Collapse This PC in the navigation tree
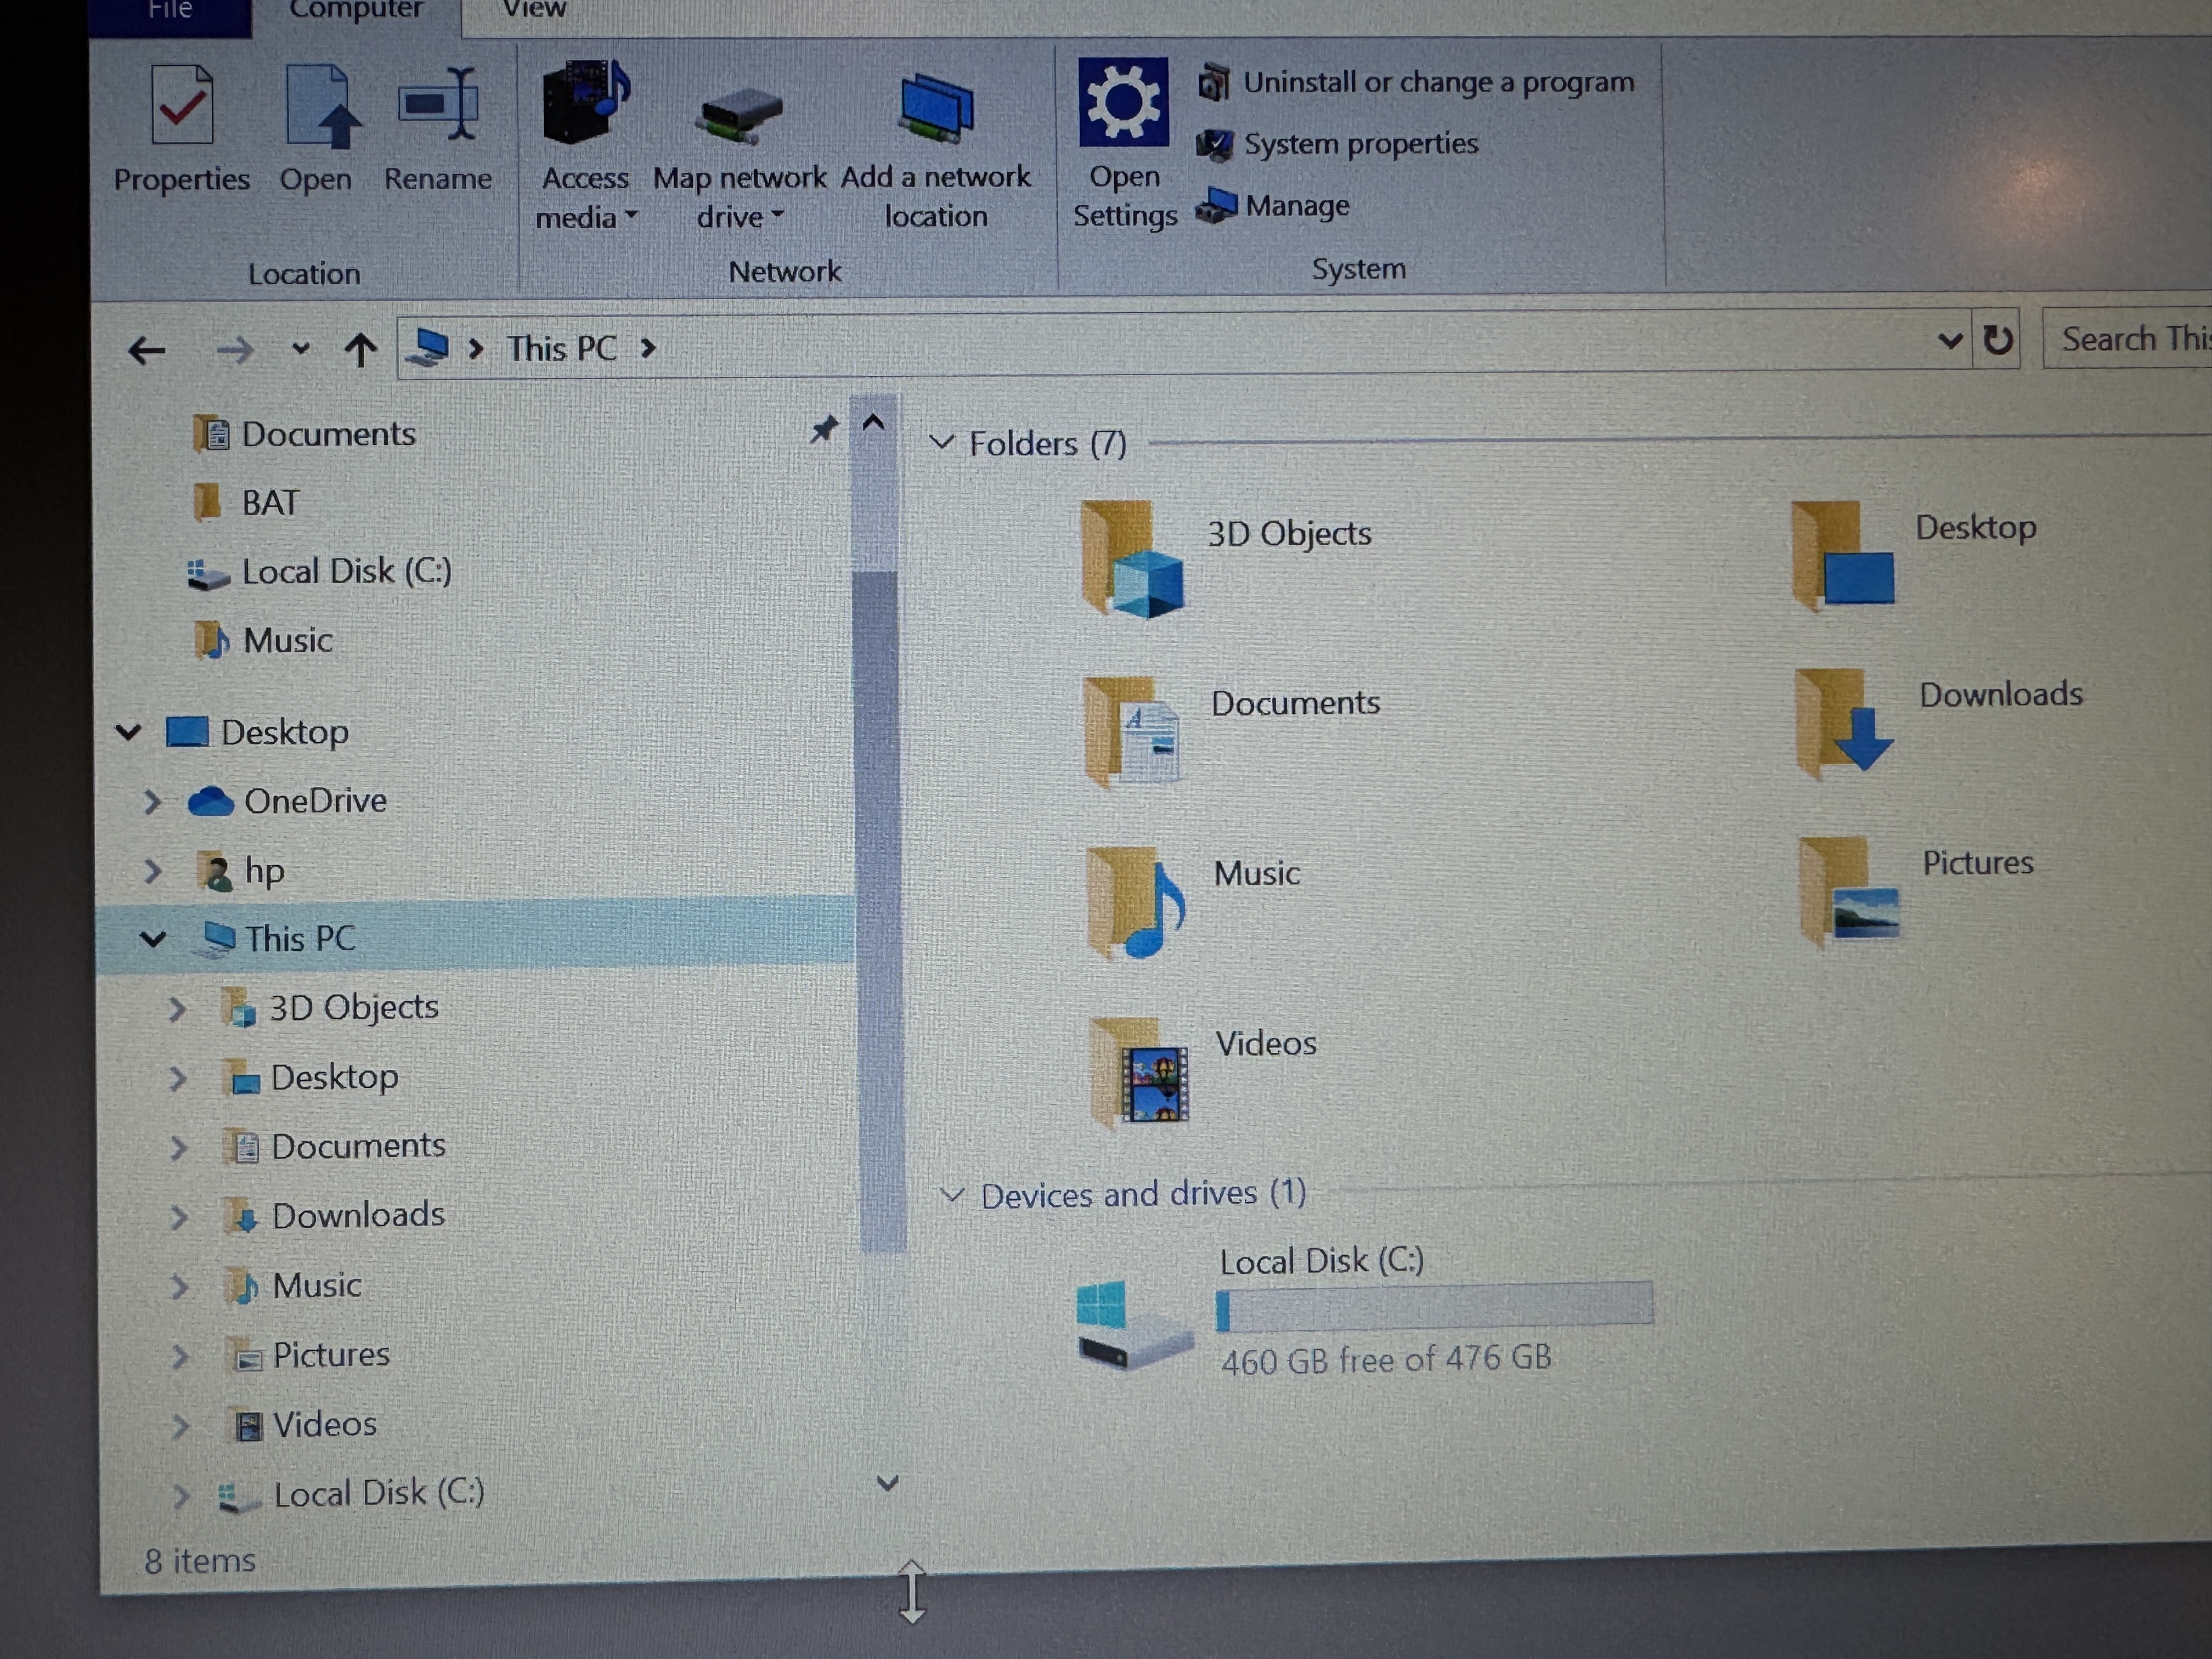Viewport: 2212px width, 1659px height. (153, 939)
